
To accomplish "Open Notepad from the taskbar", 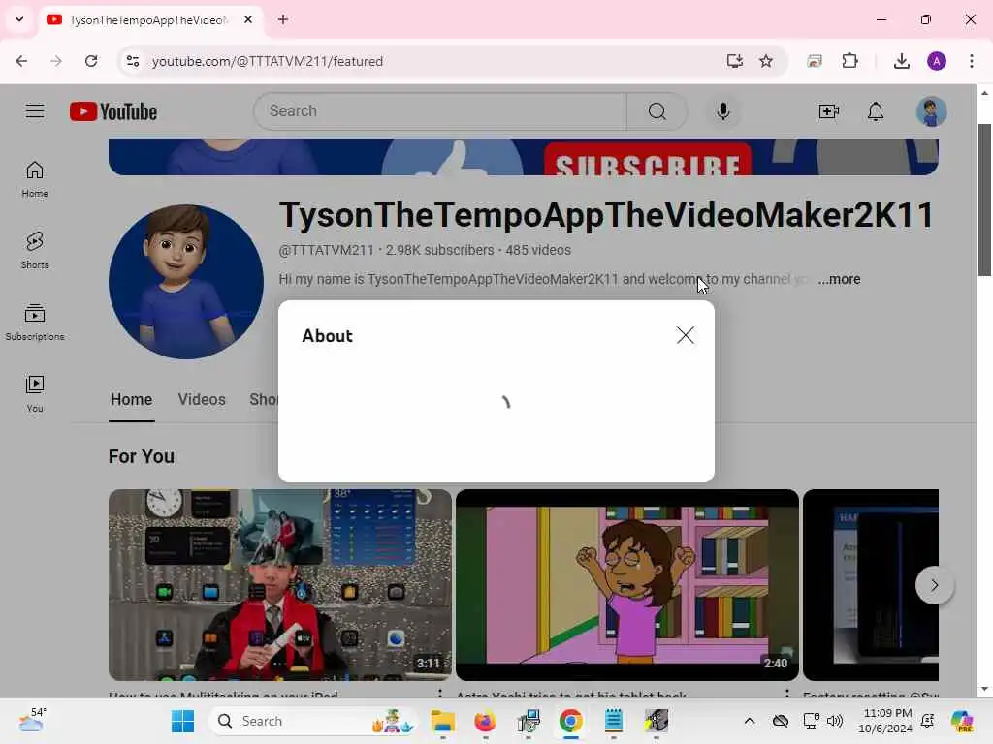I will click(613, 721).
